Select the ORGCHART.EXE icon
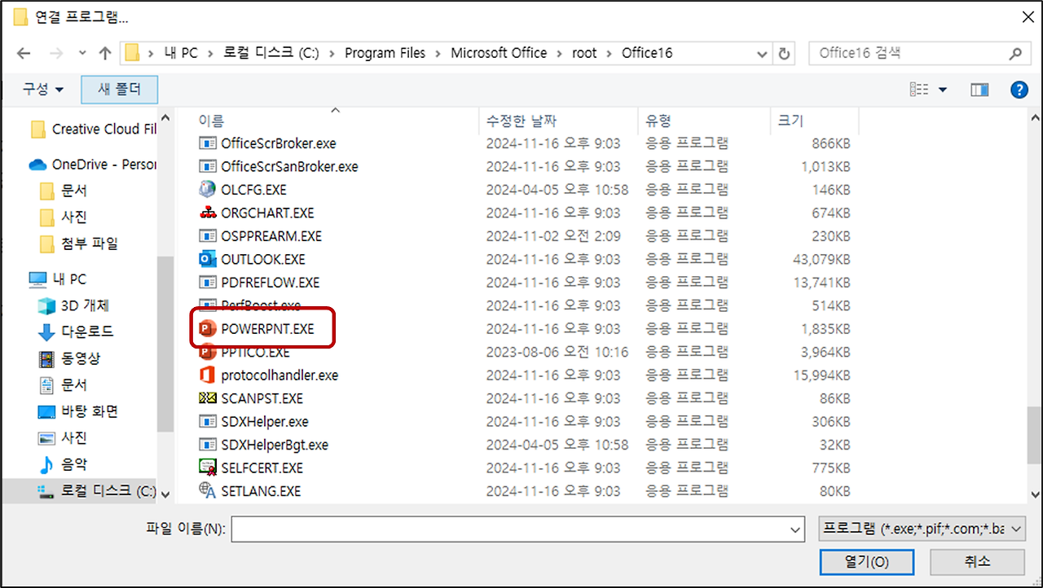The width and height of the screenshot is (1043, 588). coord(207,213)
